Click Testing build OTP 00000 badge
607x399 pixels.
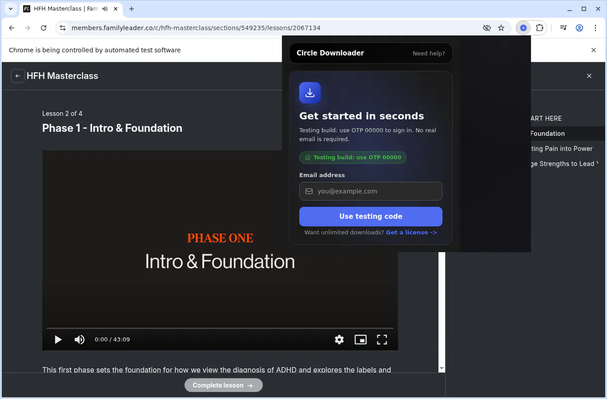353,158
